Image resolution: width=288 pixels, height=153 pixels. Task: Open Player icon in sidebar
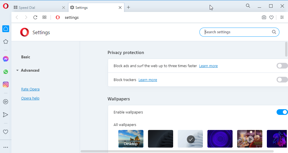pyautogui.click(x=6, y=102)
